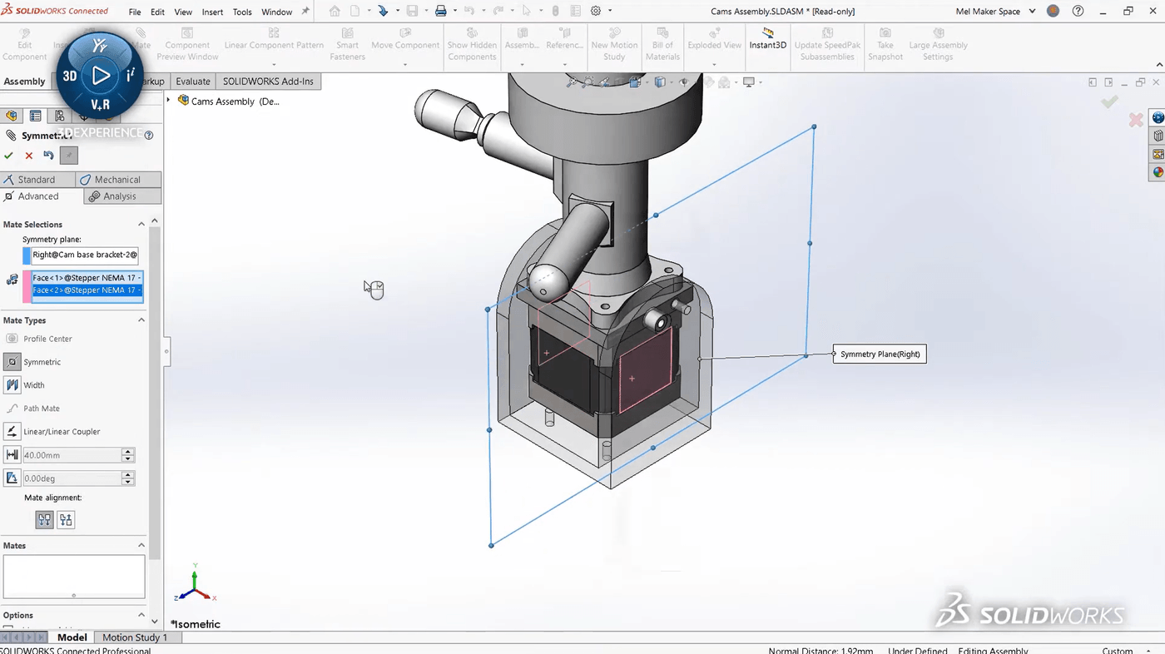
Task: Open the Take Snapshot tool
Action: [x=885, y=45]
